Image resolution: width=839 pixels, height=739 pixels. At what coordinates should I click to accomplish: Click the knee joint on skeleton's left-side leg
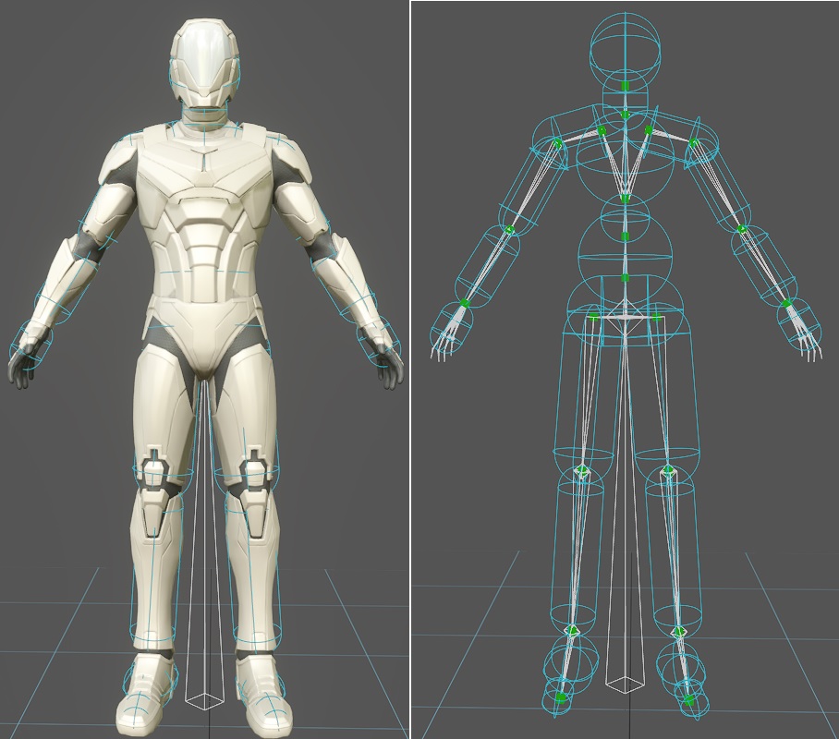(582, 470)
